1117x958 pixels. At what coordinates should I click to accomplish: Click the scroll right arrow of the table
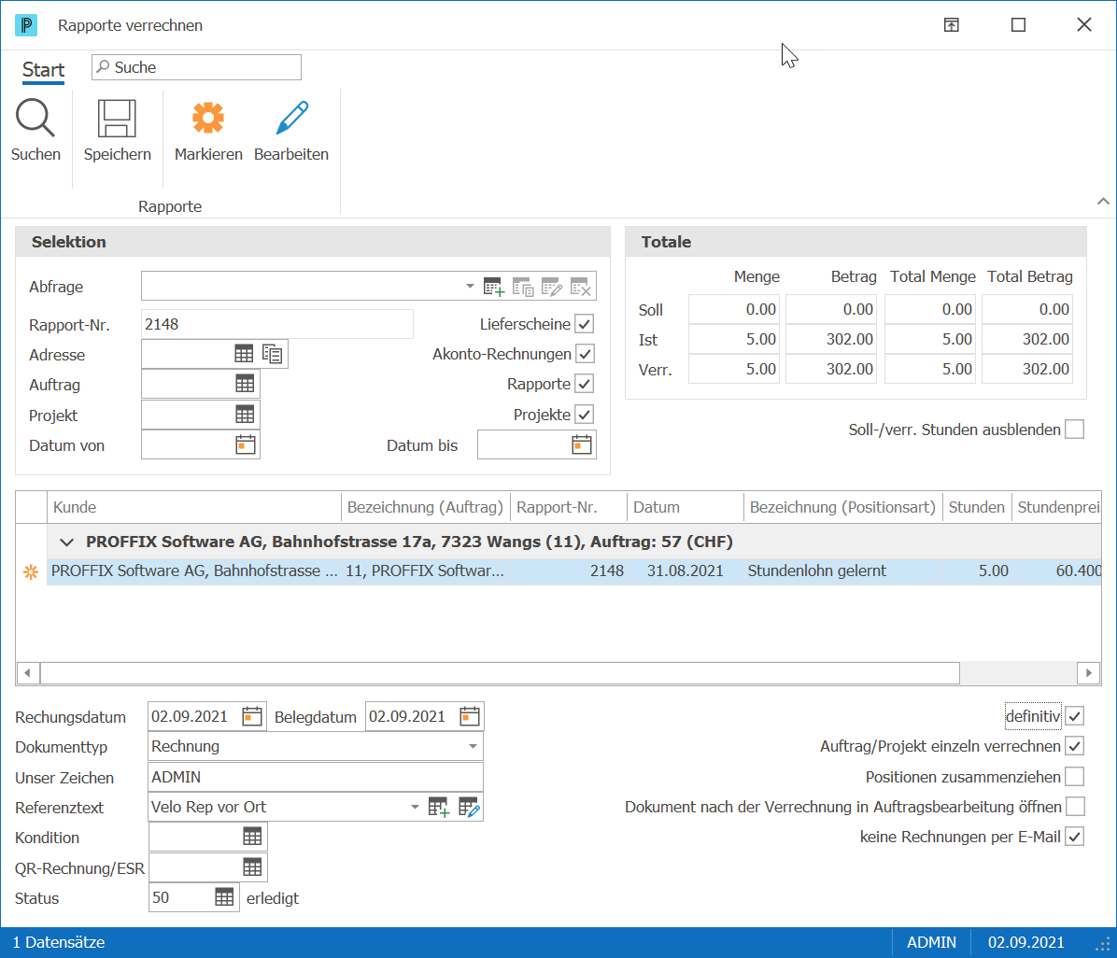pyautogui.click(x=1088, y=672)
